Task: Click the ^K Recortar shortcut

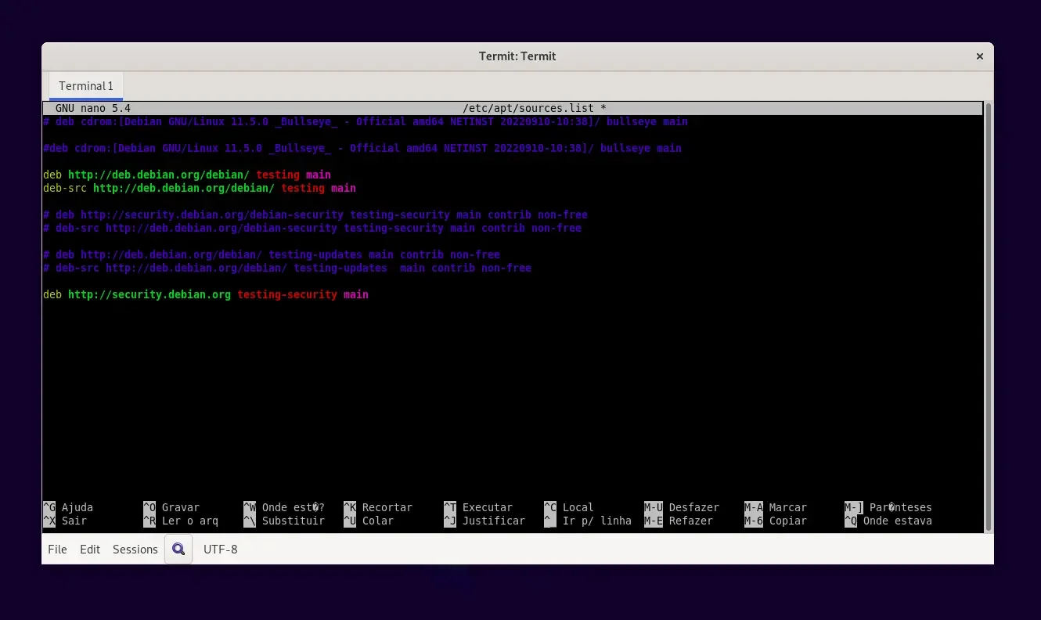Action: click(x=378, y=507)
